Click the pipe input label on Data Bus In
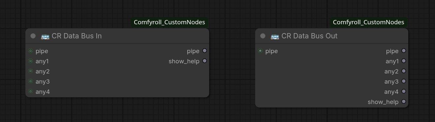The image size is (435, 122). 42,51
